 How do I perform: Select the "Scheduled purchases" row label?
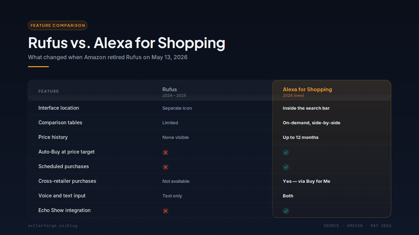tap(64, 166)
